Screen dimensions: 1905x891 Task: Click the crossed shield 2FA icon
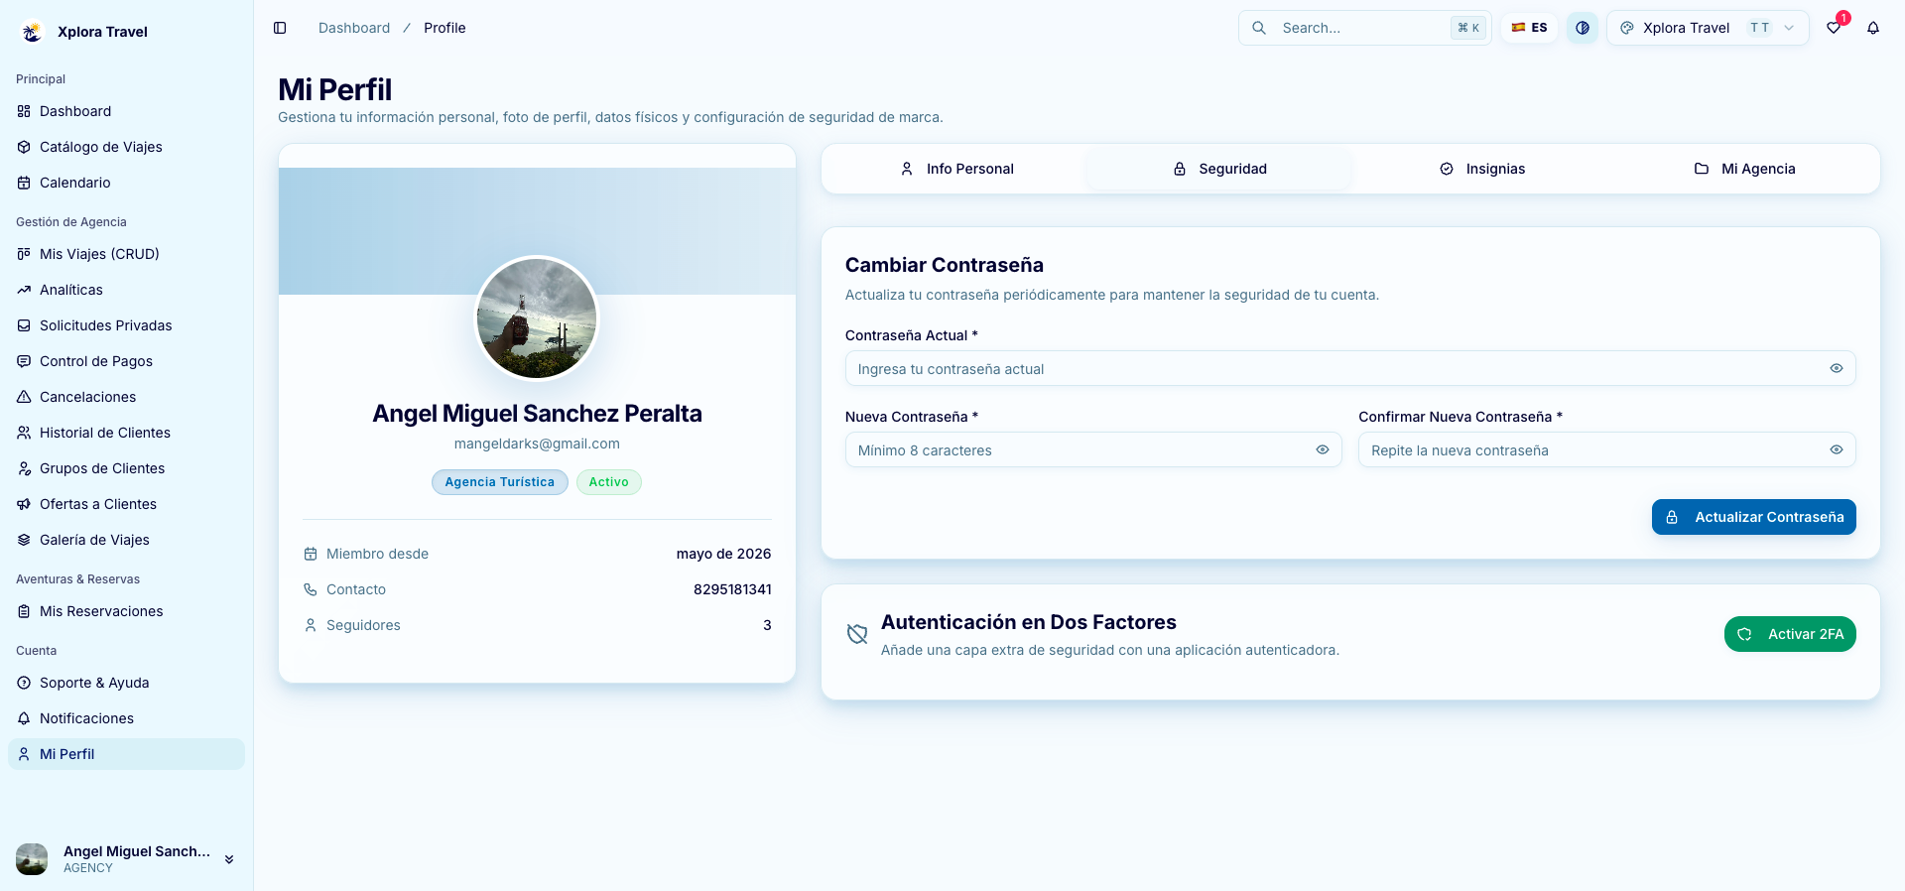857,634
